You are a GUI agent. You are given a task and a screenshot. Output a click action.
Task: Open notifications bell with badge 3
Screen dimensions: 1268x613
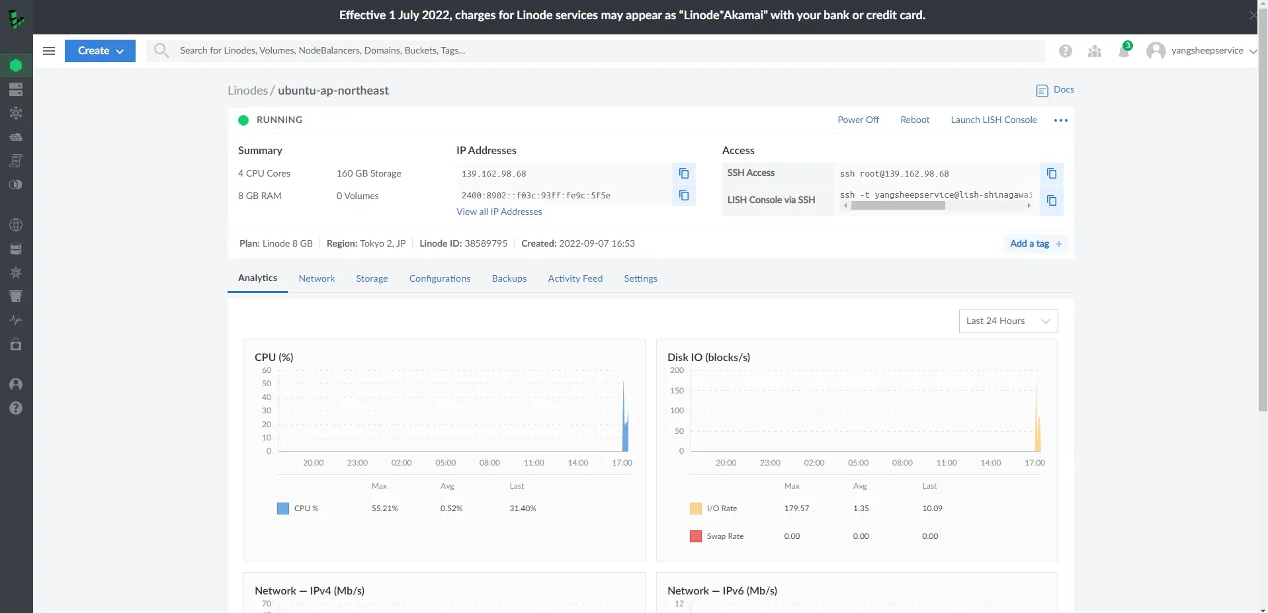pyautogui.click(x=1124, y=50)
